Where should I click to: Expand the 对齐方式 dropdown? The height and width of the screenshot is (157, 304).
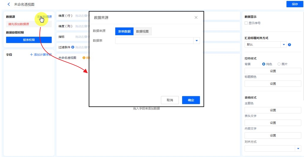(x=298, y=148)
